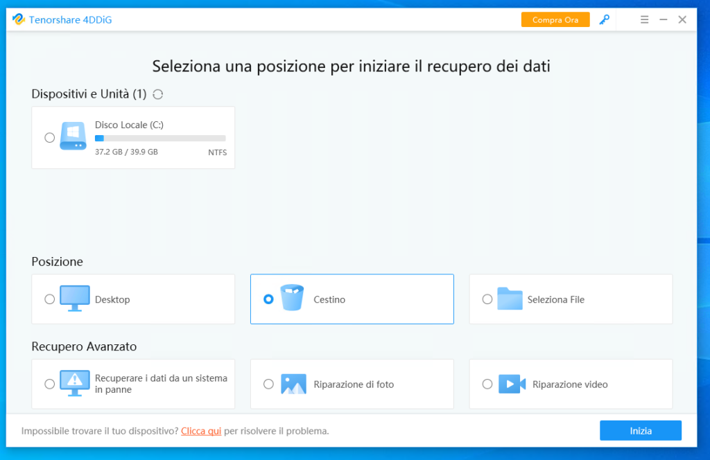Select the Riparazione di foto radio button
Image resolution: width=710 pixels, height=460 pixels.
(268, 384)
